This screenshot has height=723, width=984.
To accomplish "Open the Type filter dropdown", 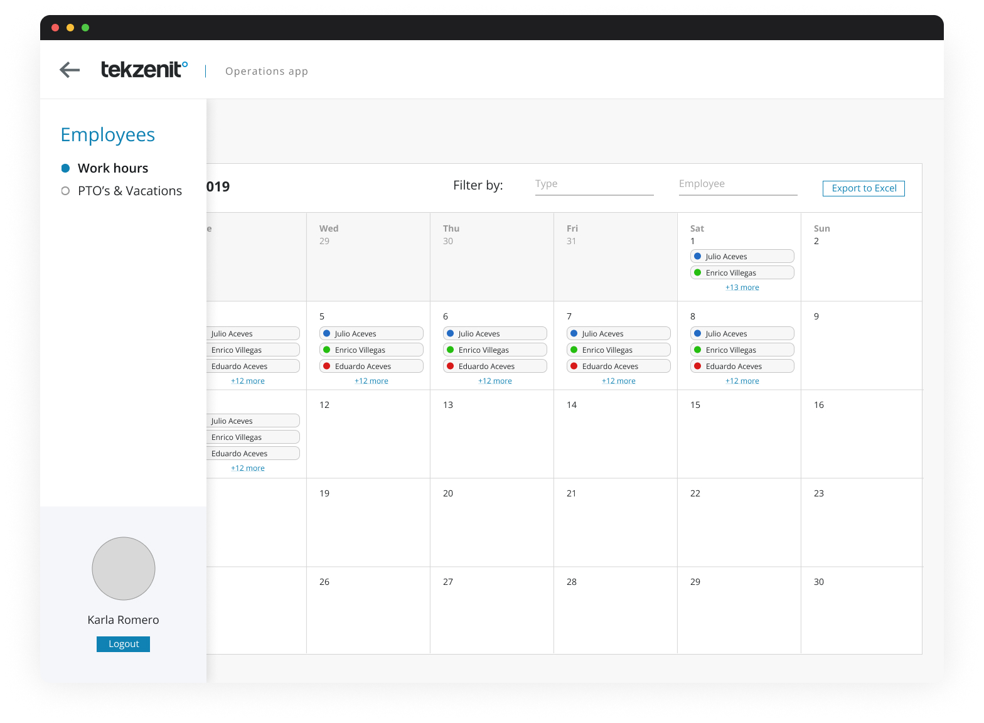I will pos(594,185).
